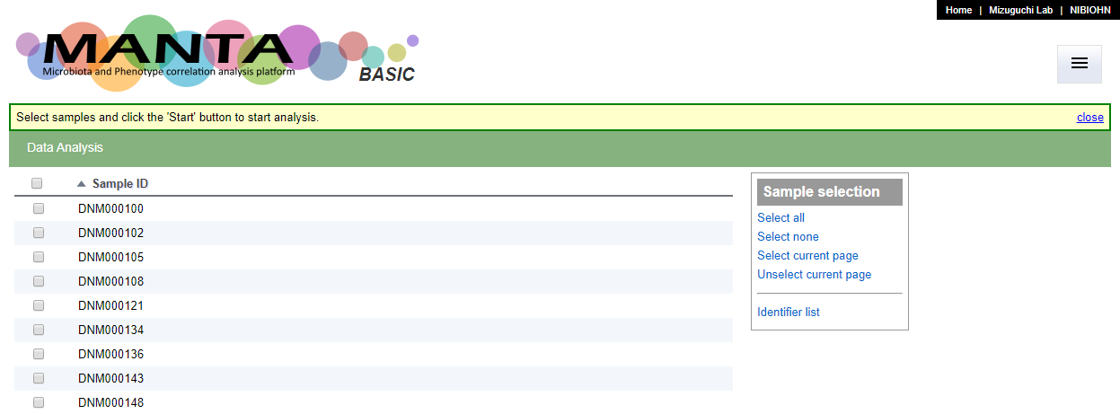This screenshot has height=414, width=1120.
Task: Select the DNM000148 checkbox
Action: tap(39, 402)
